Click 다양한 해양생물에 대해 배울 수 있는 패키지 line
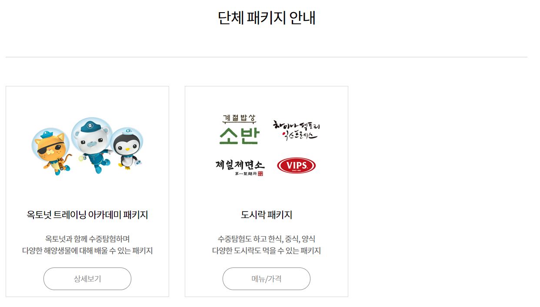Screen dimensions: 540x307 point(87,251)
